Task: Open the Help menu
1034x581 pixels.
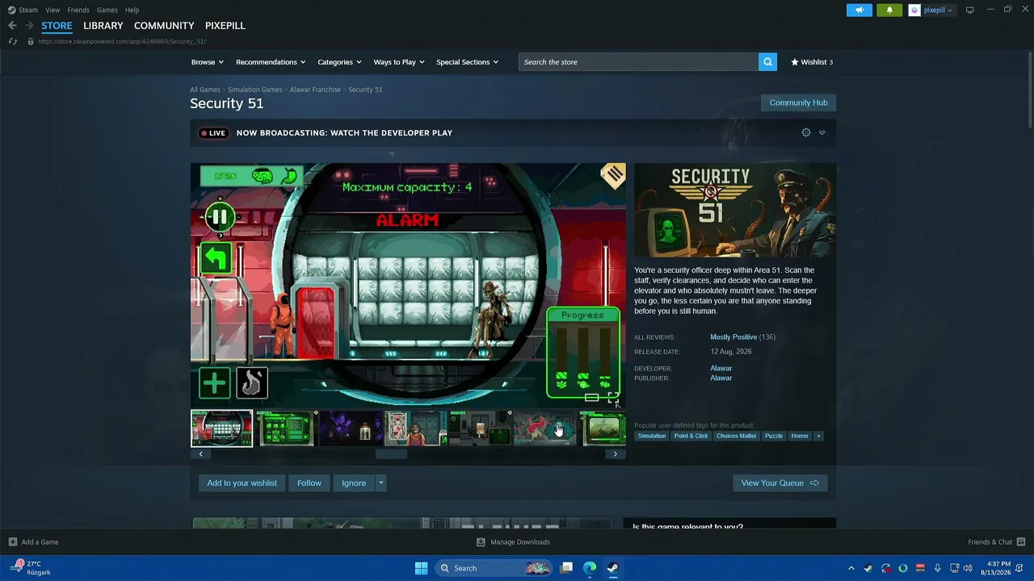Action: tap(132, 10)
